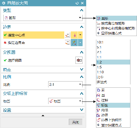This screenshot has width=137, height=128.
Task: Collapse the 父视图 section
Action: [82, 52]
